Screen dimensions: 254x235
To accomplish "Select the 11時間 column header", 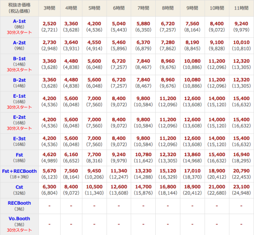I will [x=241, y=8].
